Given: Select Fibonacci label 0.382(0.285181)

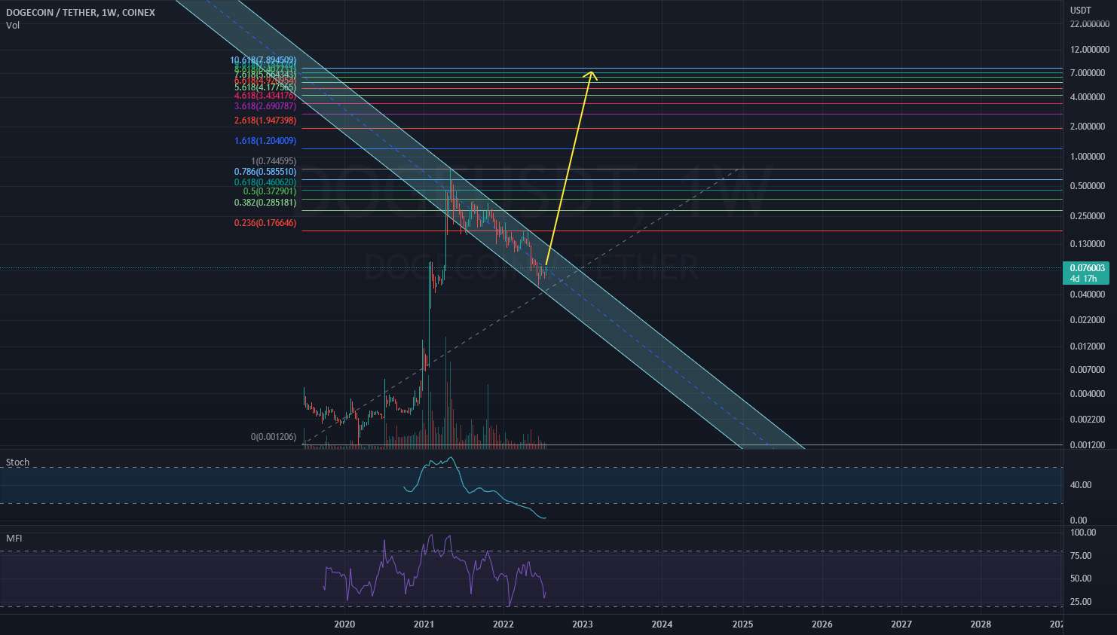Looking at the screenshot, I should [x=265, y=203].
